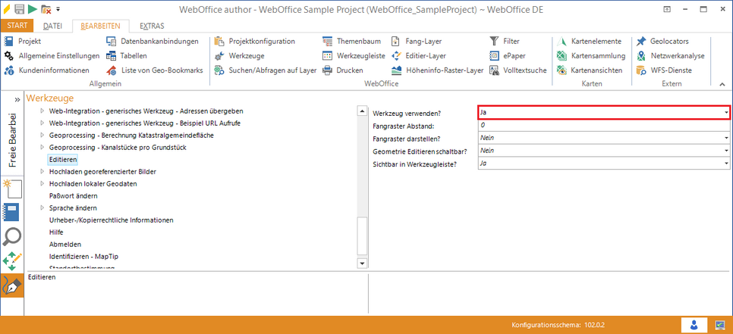Open Kartenelemente in Karten group
The height and width of the screenshot is (334, 733).
(596, 41)
